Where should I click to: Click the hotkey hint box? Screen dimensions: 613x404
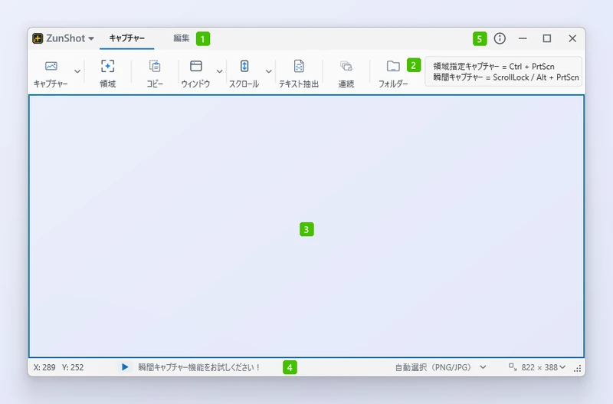503,71
